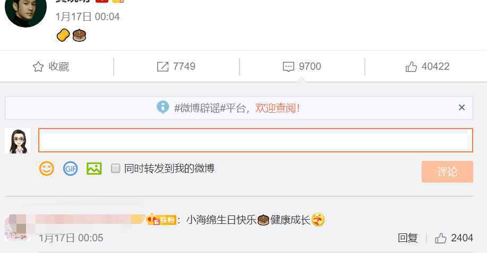The image size is (487, 253).
Task: Focus the comment text input box
Action: [x=255, y=140]
